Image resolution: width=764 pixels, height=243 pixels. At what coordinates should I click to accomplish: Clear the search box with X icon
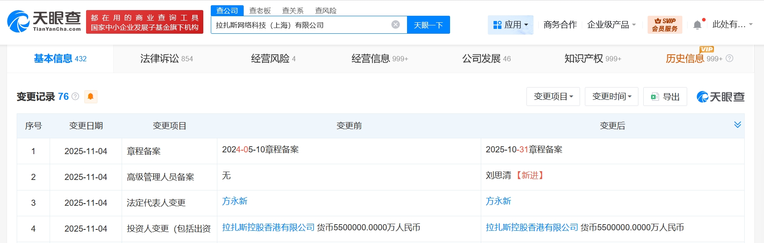coord(395,25)
